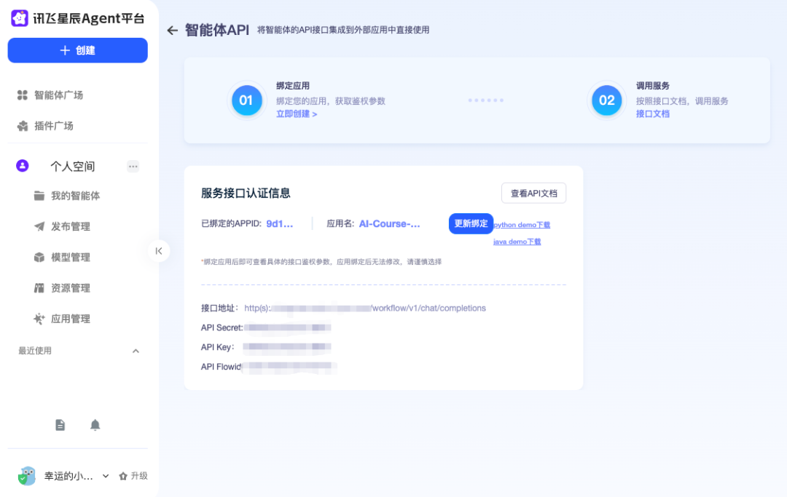
Task: Collapse the left sidebar
Action: point(159,251)
